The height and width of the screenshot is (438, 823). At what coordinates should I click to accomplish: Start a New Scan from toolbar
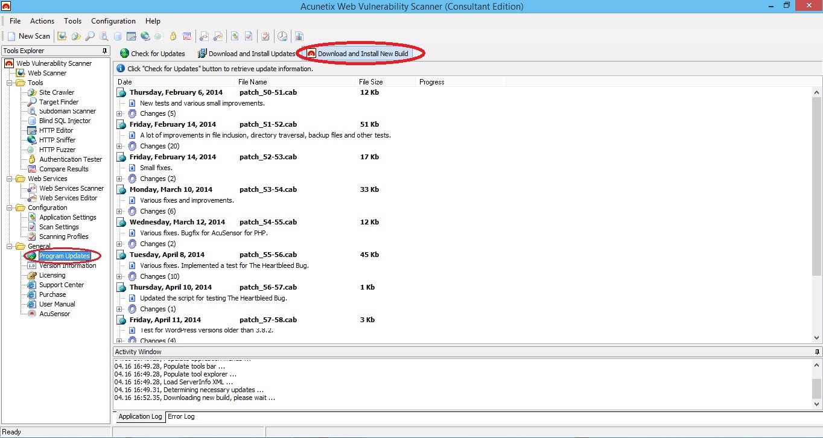coord(28,36)
